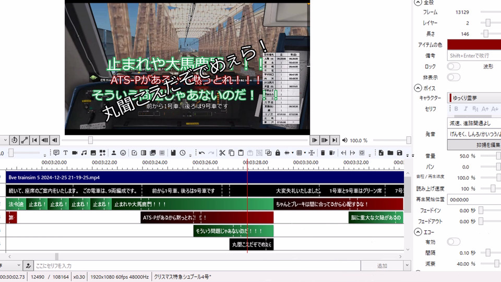Click the アイテムの色 dark red swatch
The height and width of the screenshot is (282, 501).
point(474,45)
